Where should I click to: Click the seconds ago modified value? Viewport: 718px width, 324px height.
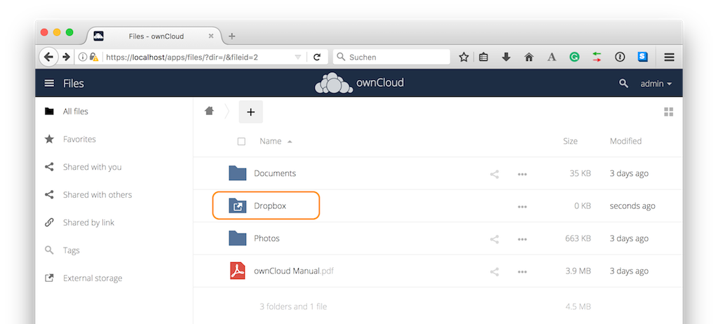pos(632,205)
